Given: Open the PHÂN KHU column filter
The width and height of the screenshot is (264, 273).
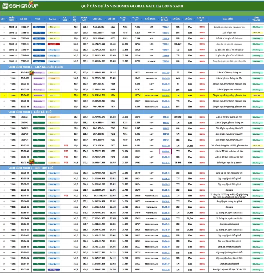Looking at the screenshot, I should point(17,19).
